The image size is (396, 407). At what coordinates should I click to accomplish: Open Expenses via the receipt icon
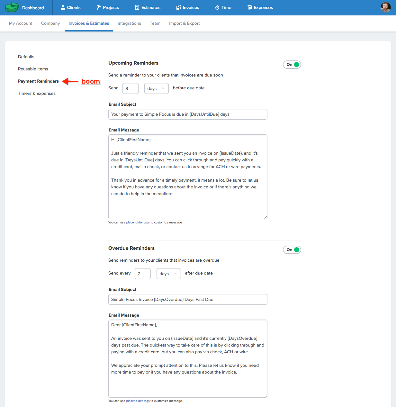click(x=250, y=7)
